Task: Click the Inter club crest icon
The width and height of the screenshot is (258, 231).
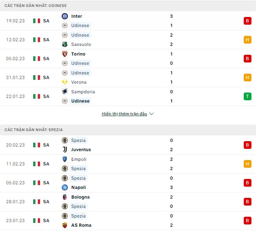Action: coord(64,16)
